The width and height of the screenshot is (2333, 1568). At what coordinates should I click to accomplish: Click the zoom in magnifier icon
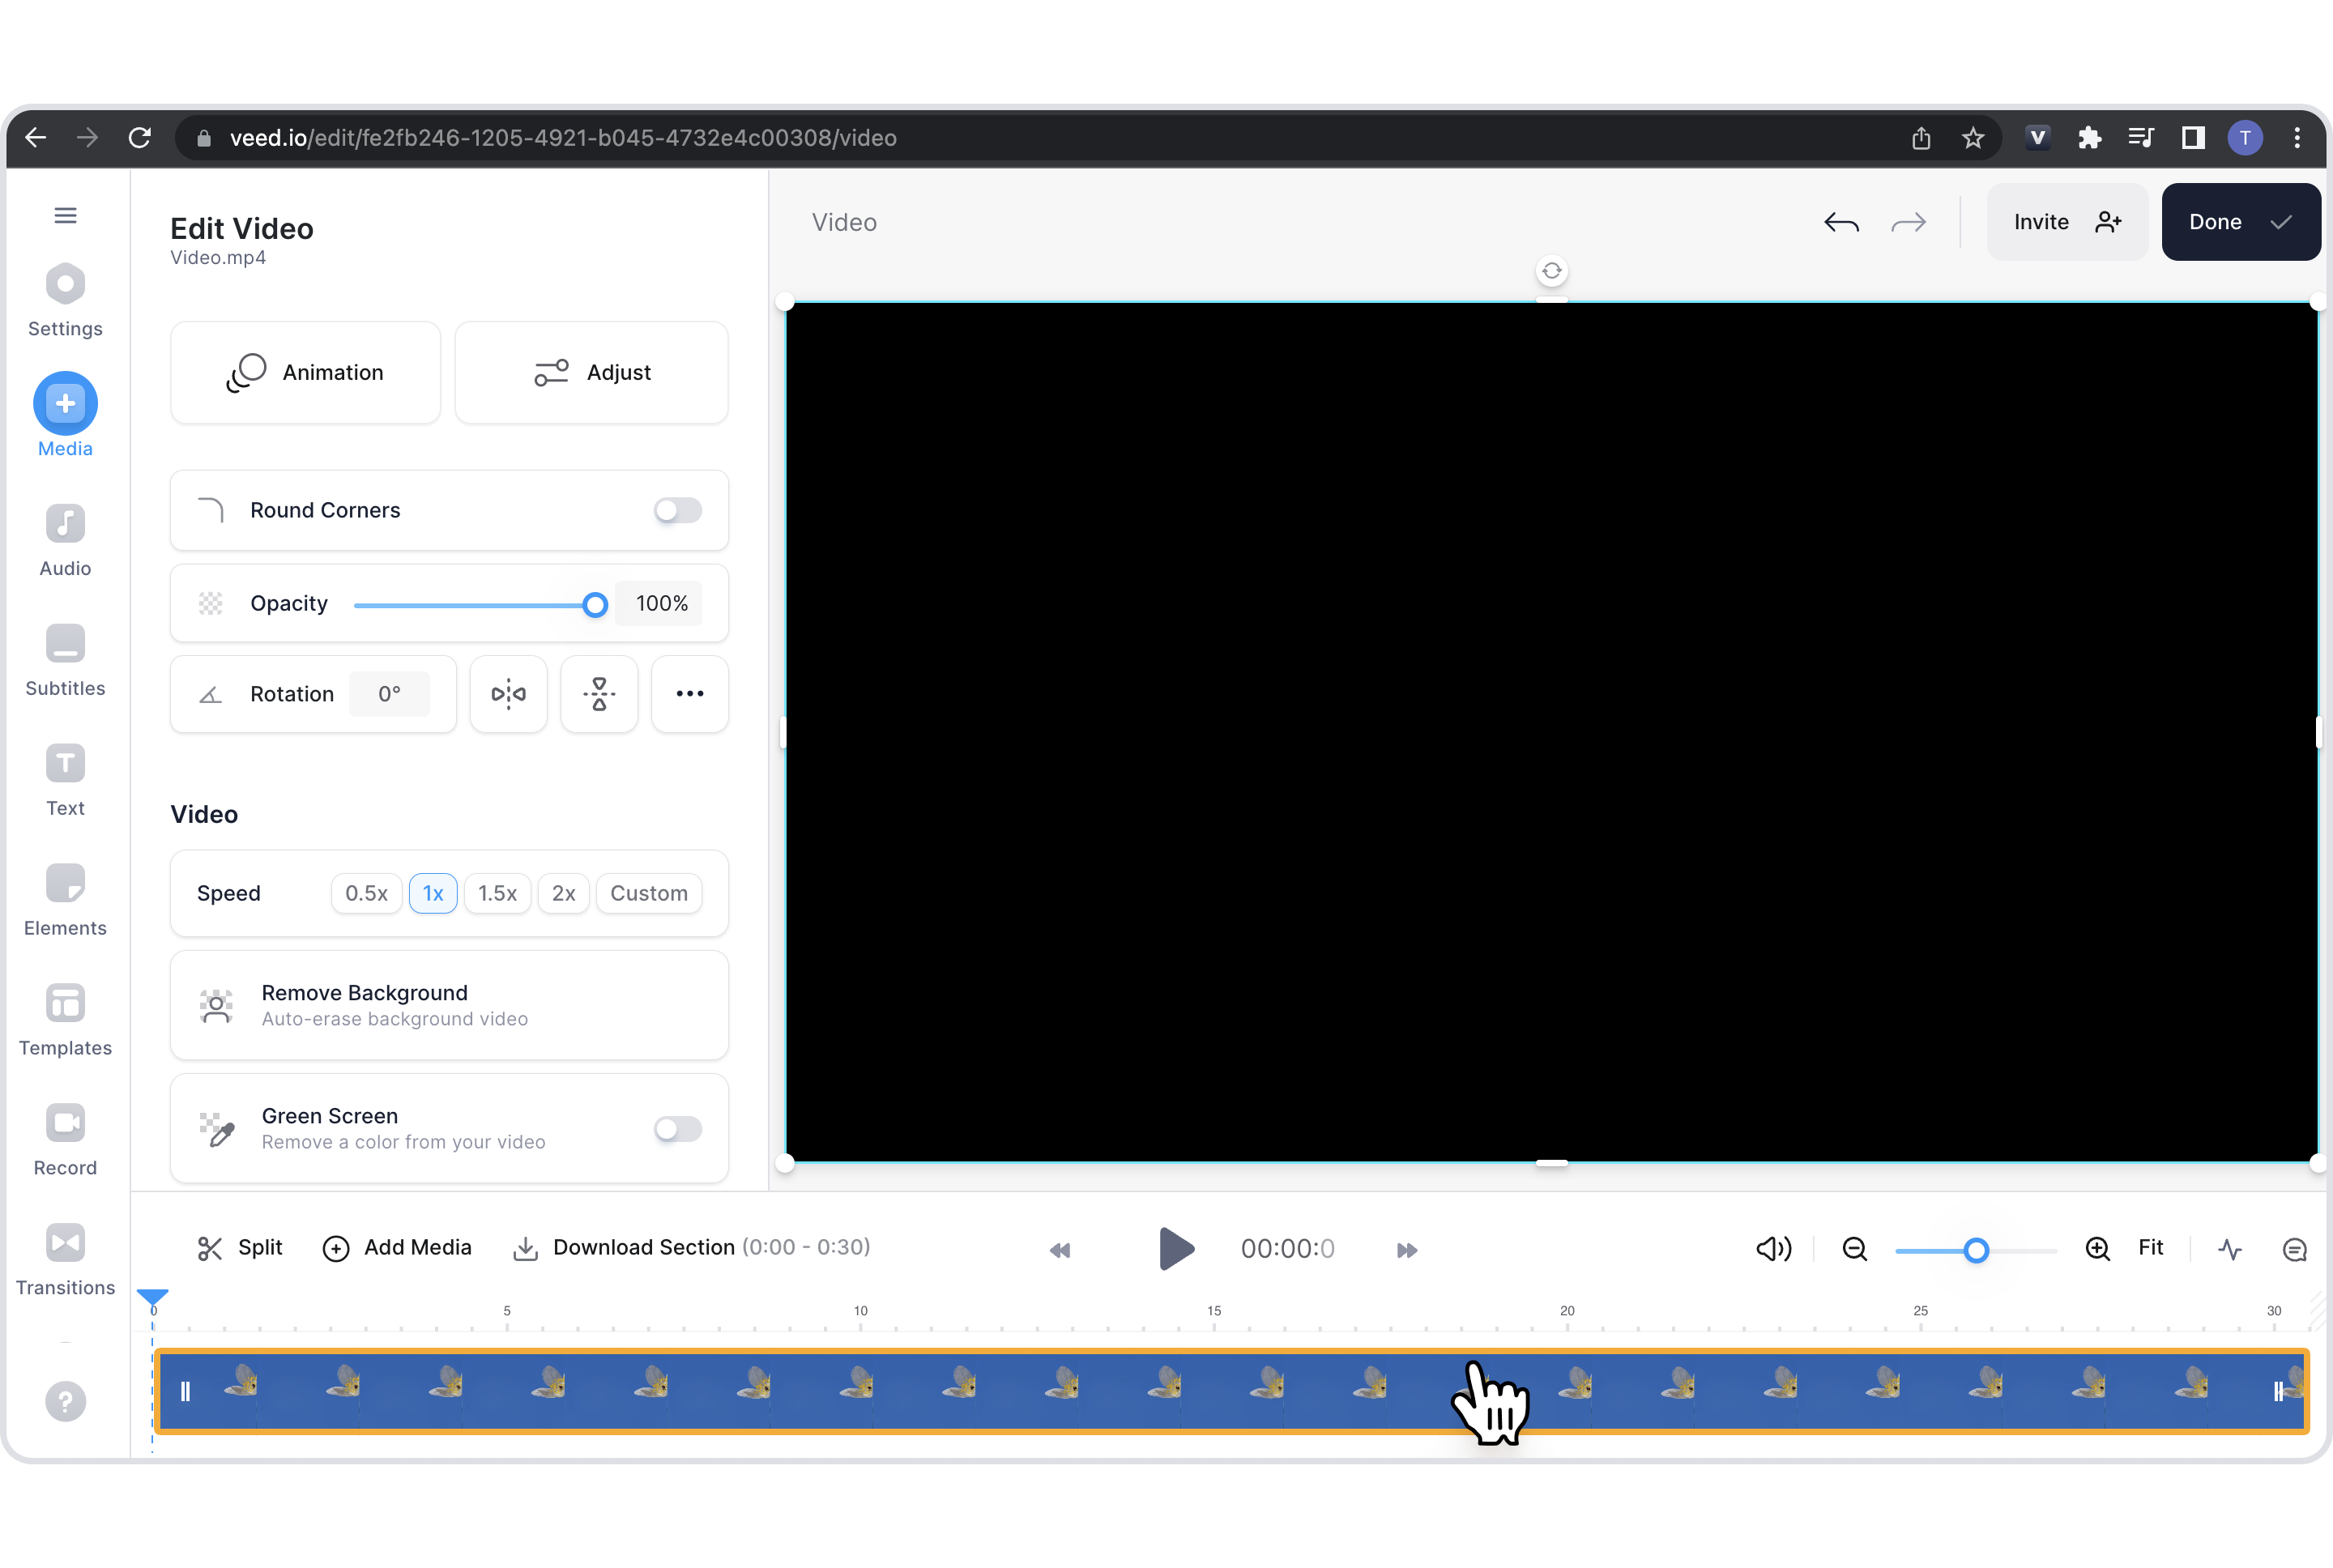[x=2097, y=1249]
